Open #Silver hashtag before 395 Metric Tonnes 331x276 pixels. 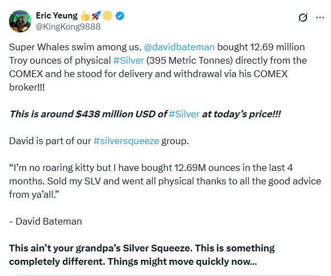(129, 60)
